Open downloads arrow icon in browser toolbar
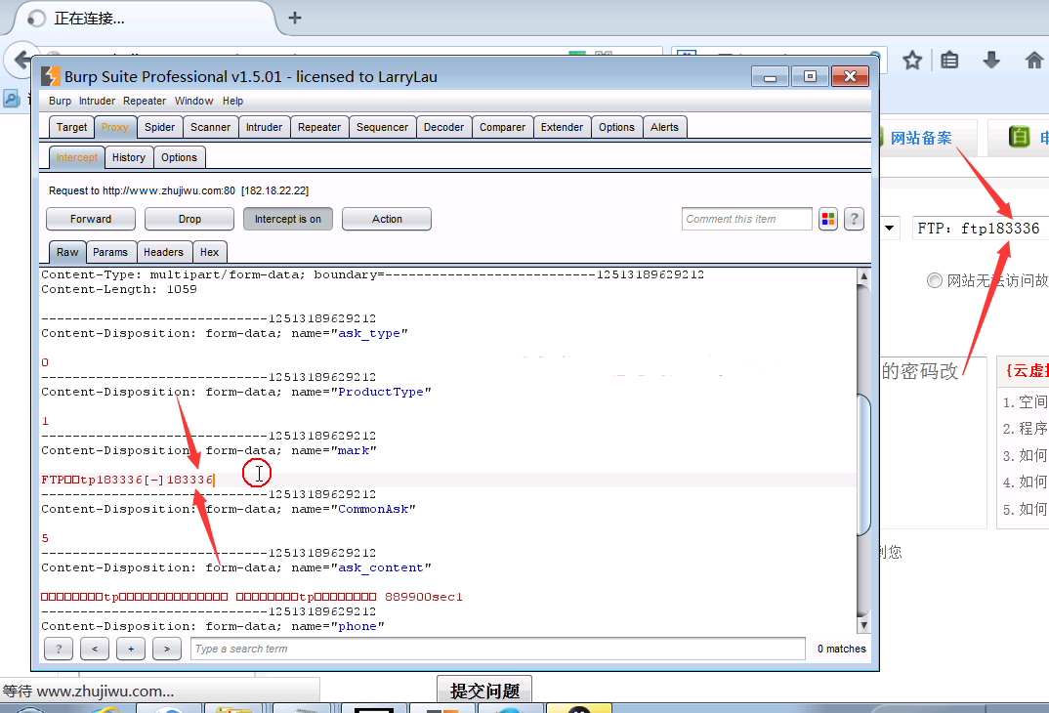The width and height of the screenshot is (1049, 713). pos(991,61)
